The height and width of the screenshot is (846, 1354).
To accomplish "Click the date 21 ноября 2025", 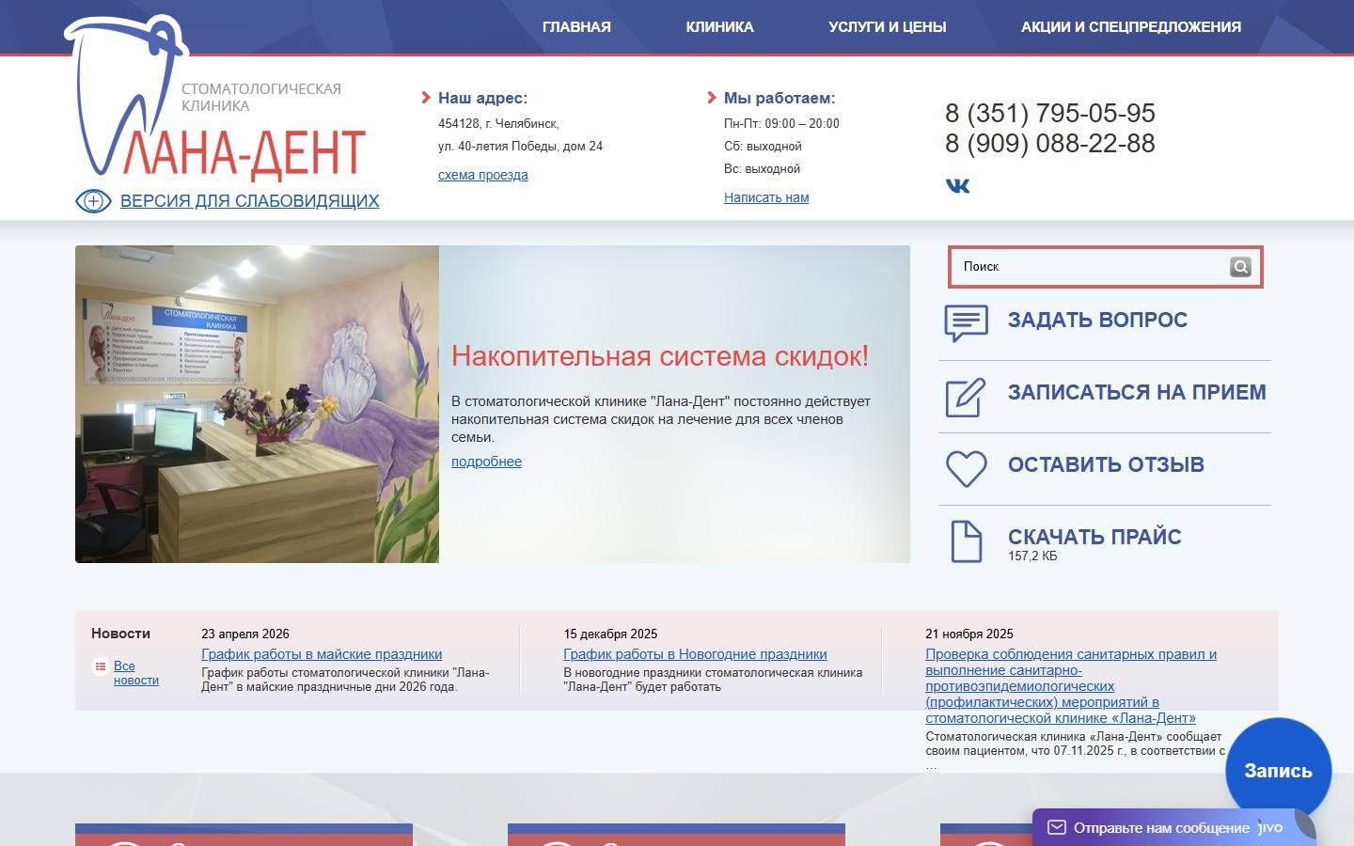I will [x=969, y=634].
